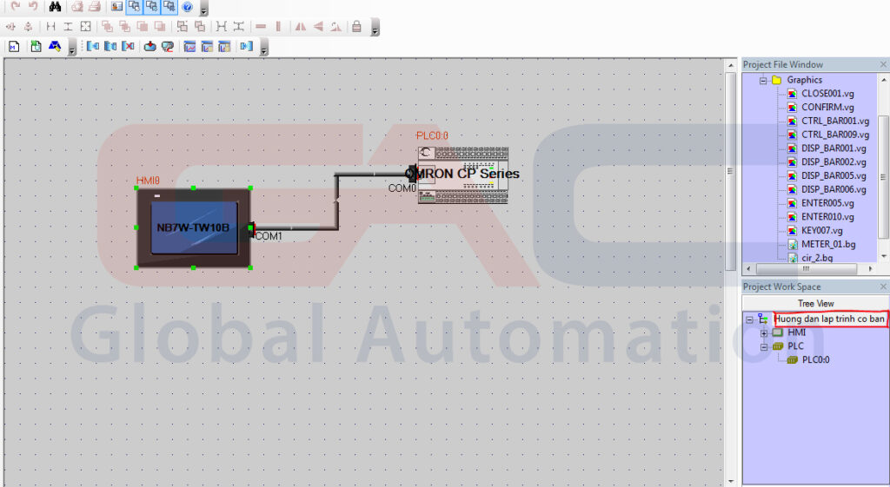Select CLOSE001.vg in the file list
Screen dimensions: 890x487
pyautogui.click(x=827, y=94)
